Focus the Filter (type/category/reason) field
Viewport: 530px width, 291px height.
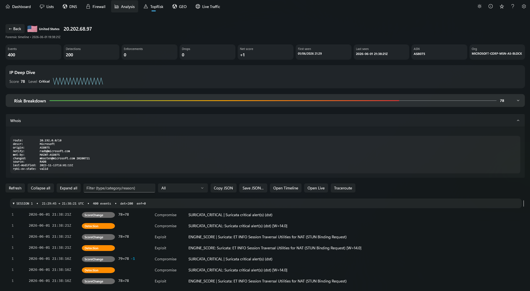119,188
